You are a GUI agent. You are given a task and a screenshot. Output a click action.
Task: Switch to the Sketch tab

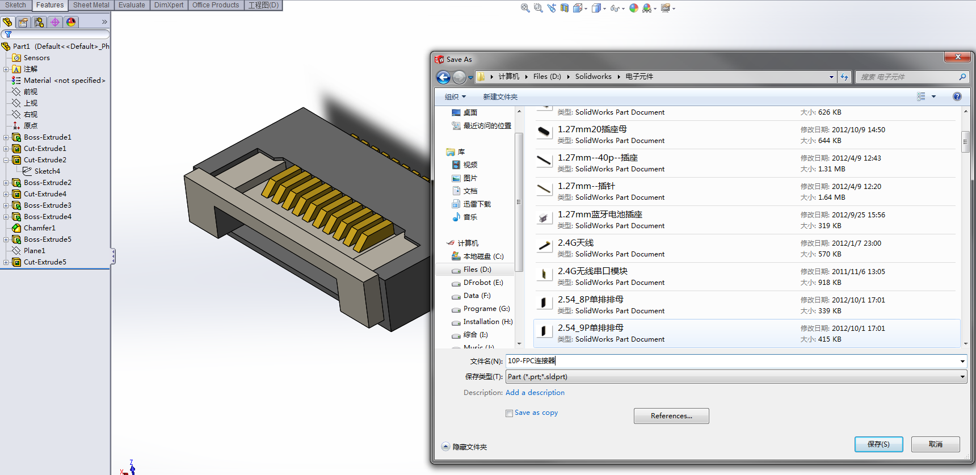tap(15, 5)
